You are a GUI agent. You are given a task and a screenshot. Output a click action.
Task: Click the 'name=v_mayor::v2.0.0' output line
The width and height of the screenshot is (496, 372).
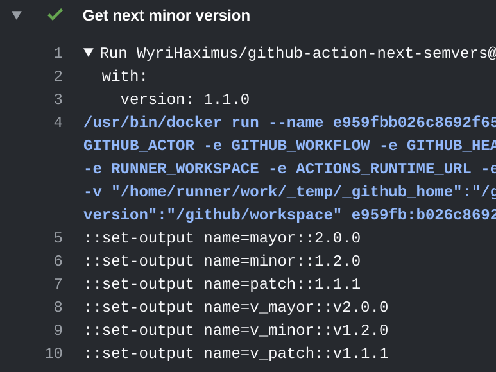click(236, 307)
